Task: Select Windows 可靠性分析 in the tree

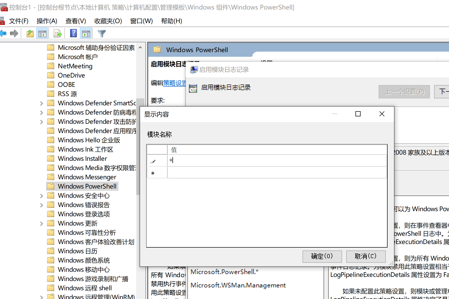Action: pos(87,232)
